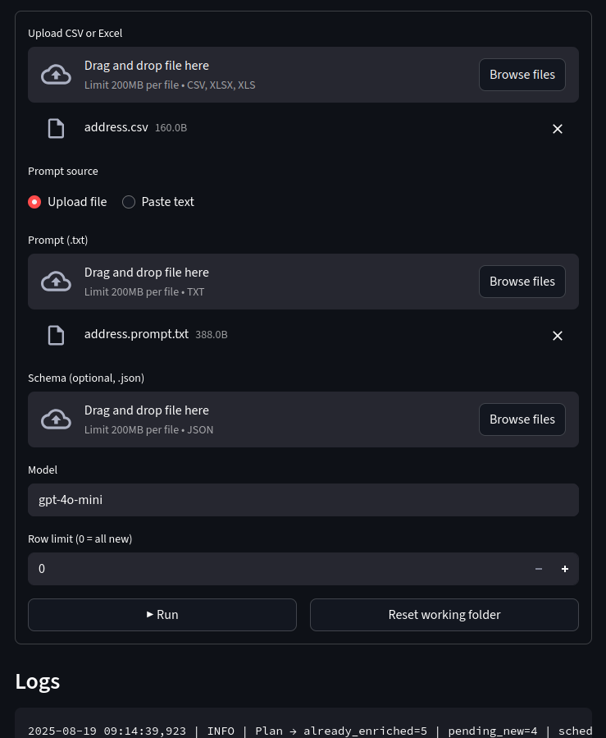Select the Paste text radio option
Screen dimensions: 606x738
click(129, 202)
